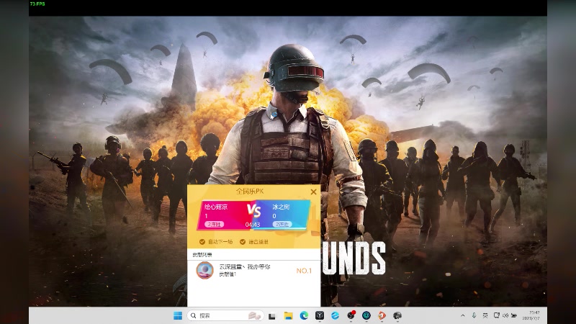Open the taskbar clock and date

pyautogui.click(x=531, y=315)
